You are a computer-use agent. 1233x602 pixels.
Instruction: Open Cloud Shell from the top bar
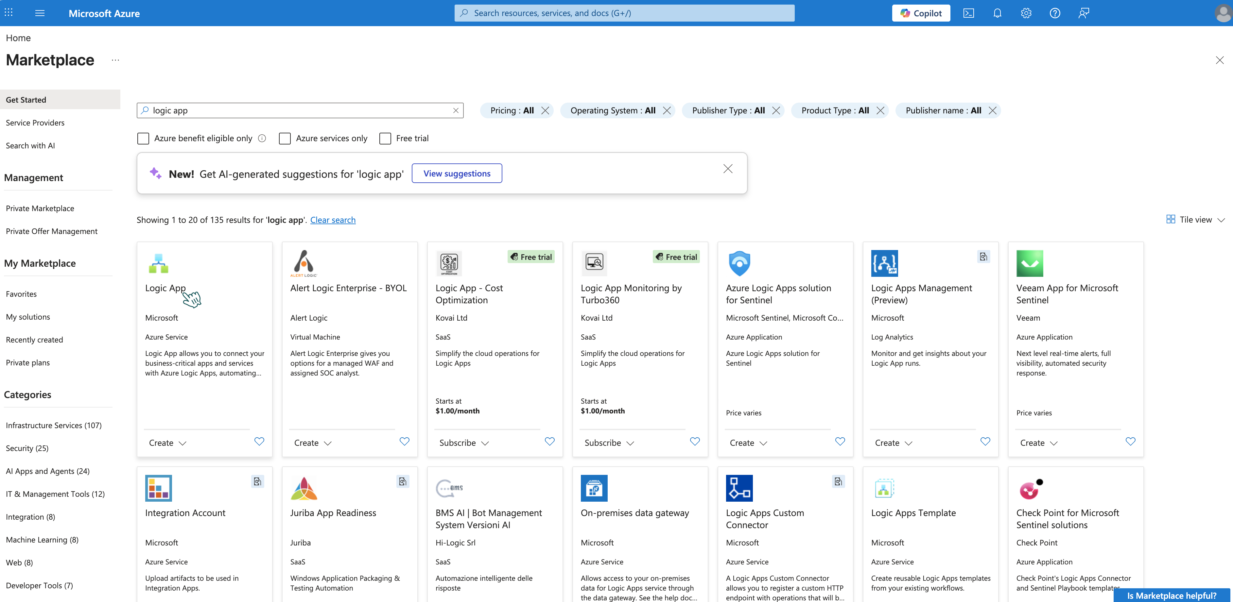pos(968,13)
